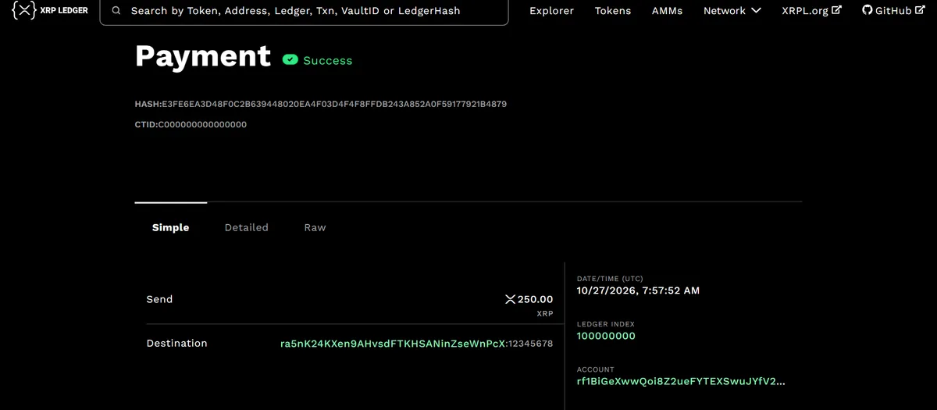The width and height of the screenshot is (937, 410).
Task: Click the transaction HASH value
Action: coord(334,104)
